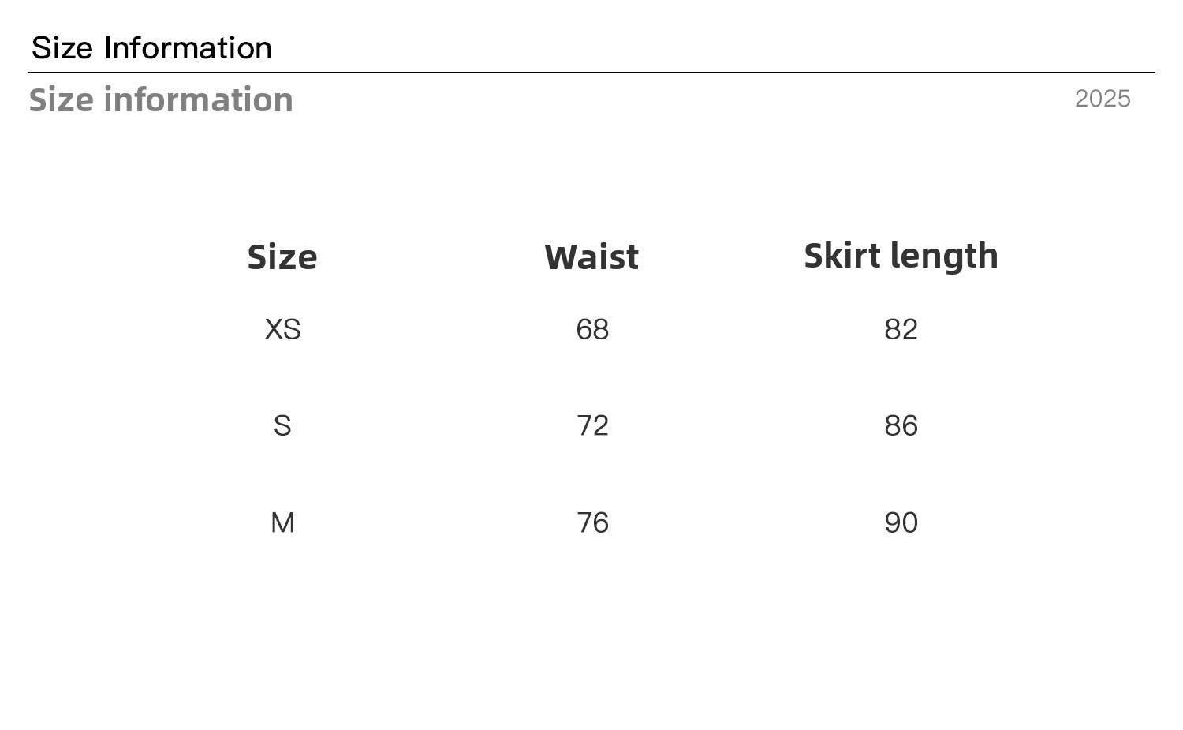Viewport: 1183px width, 730px height.
Task: Select the "Skirt length" column header
Action: 901,256
